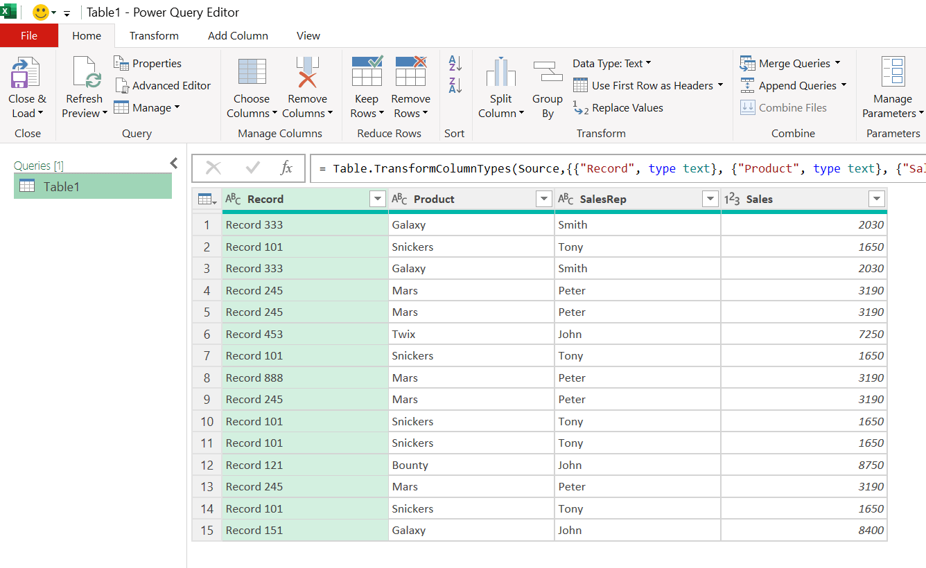
Task: Click the Choose Columns icon
Action: pos(252,72)
